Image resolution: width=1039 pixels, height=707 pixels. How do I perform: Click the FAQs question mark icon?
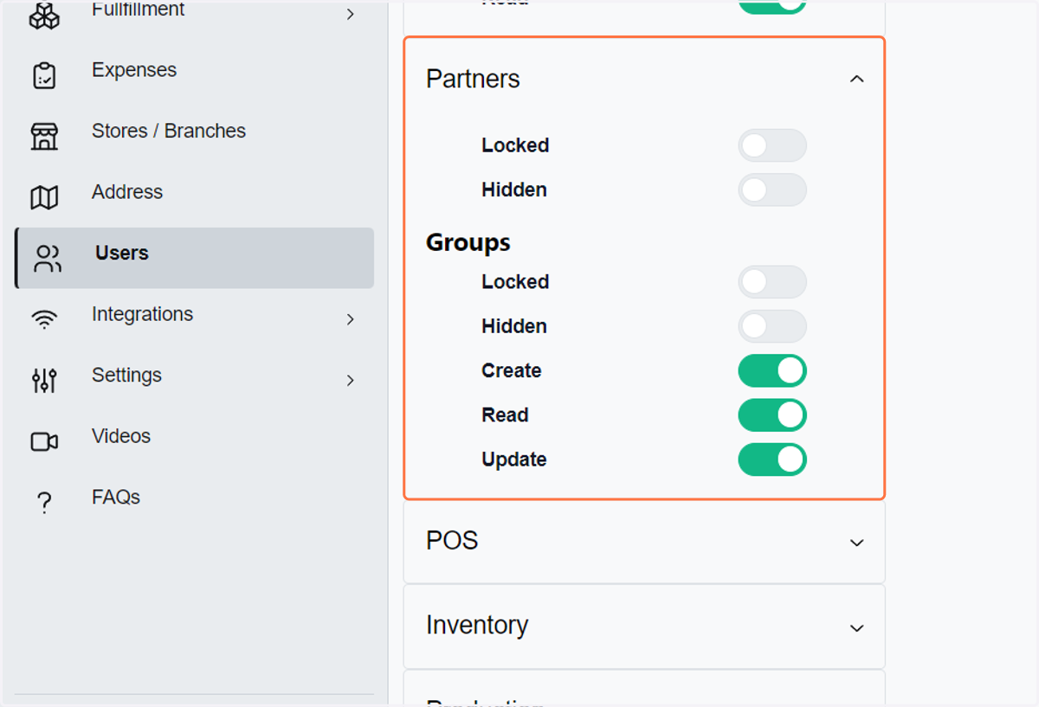(x=44, y=503)
